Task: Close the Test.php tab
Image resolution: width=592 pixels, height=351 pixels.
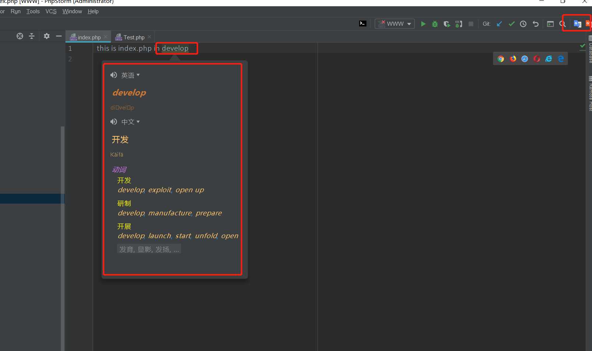Action: [149, 37]
